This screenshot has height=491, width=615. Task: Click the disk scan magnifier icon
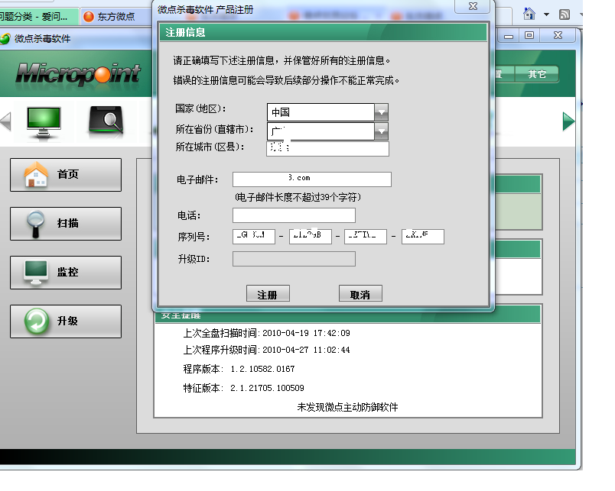(106, 121)
